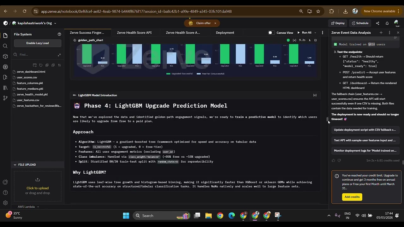Select suggestion Test API with sample user features
The height and width of the screenshot is (227, 404).
365,140
